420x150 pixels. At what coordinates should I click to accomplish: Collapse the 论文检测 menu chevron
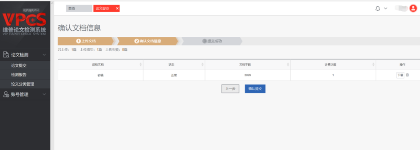click(44, 55)
